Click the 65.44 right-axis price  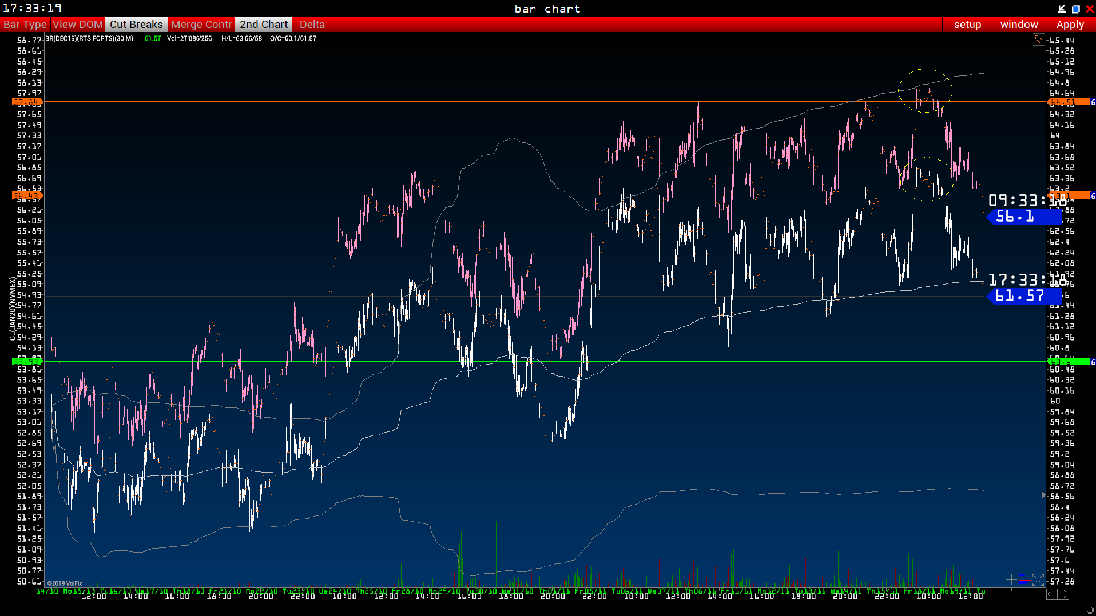point(1062,41)
